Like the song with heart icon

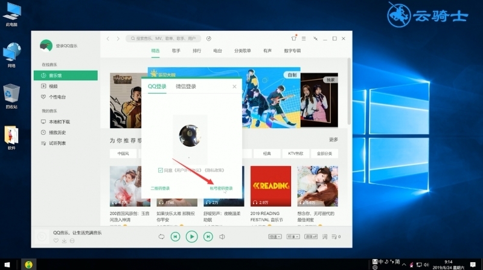point(56,241)
